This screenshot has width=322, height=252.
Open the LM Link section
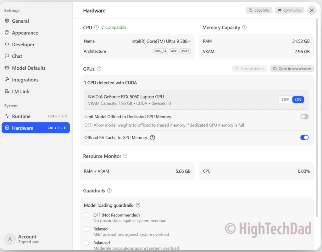36,91
